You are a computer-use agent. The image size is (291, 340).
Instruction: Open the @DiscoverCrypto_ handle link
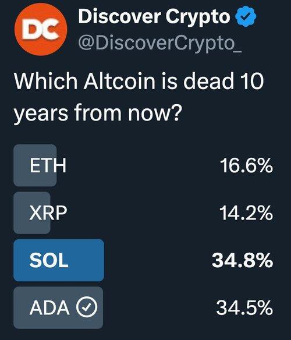160,43
